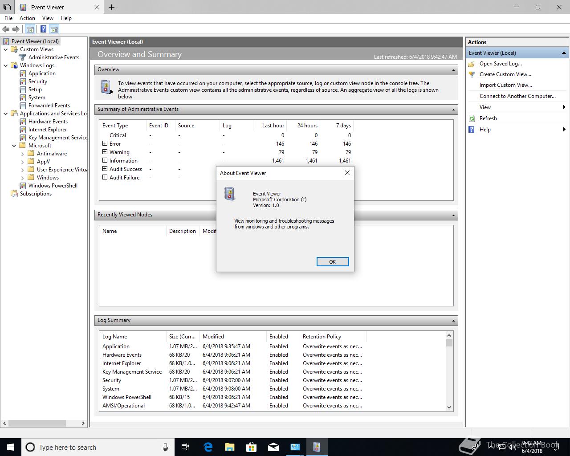Screen dimensions: 570x456
Task: Collapse Event Viewer (Local) Actions header
Action: pos(564,53)
